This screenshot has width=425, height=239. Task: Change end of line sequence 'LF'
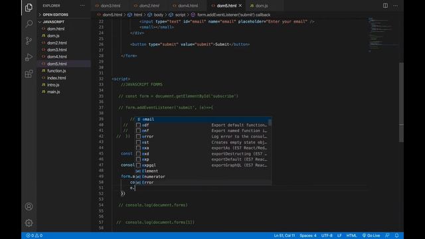(339, 236)
